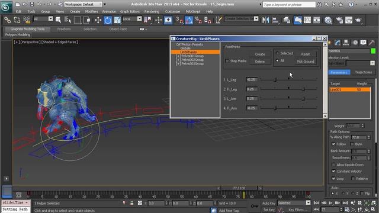This screenshot has width=379, height=213.
Task: Activate the Select and Move tool
Action: [98, 20]
